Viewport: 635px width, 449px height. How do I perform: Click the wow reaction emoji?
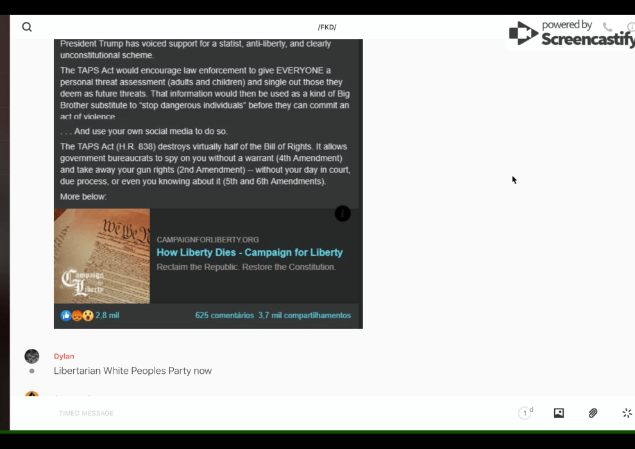coord(88,316)
